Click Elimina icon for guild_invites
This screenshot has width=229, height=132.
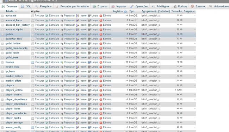coord(101,44)
